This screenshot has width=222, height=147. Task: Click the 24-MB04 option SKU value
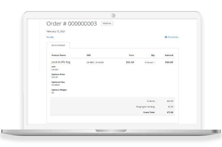coord(55,85)
